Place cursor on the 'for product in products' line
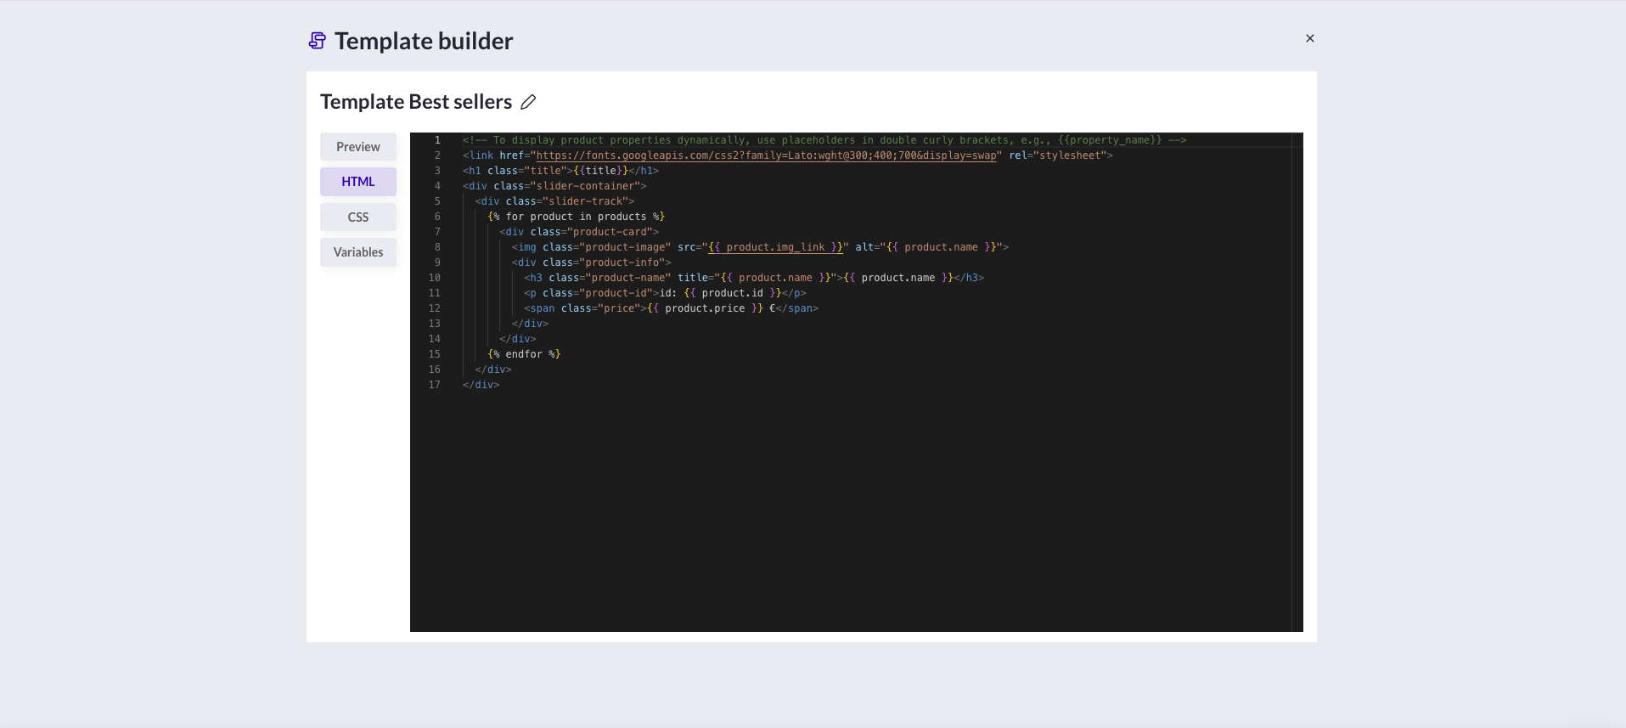Screen dimensions: 1626x728 click(576, 217)
